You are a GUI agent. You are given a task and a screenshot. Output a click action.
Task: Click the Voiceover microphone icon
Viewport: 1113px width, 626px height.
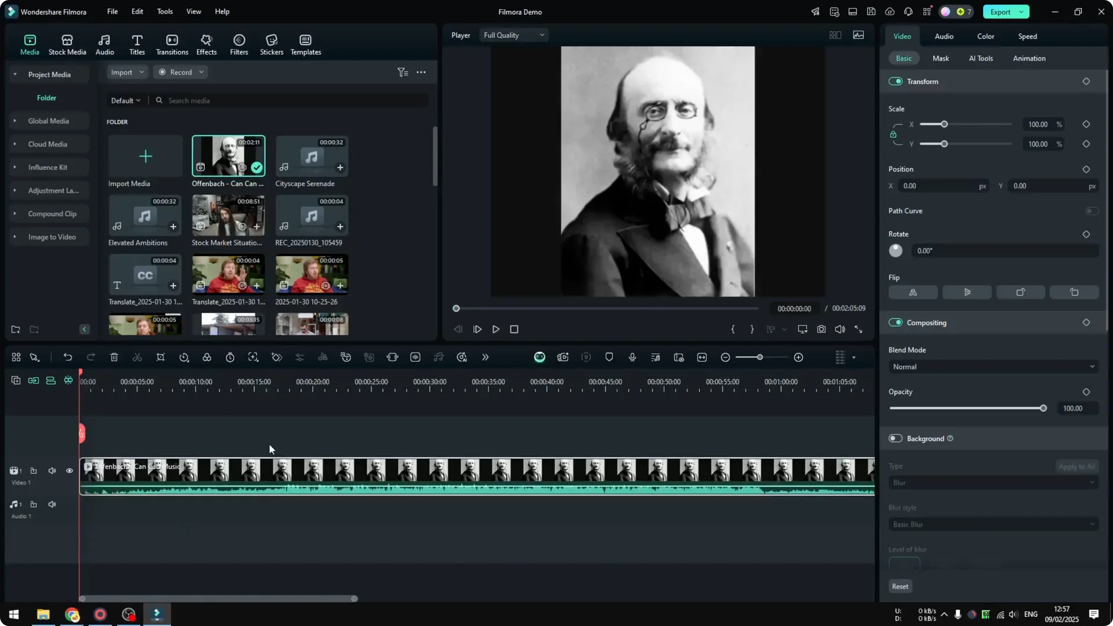click(632, 357)
